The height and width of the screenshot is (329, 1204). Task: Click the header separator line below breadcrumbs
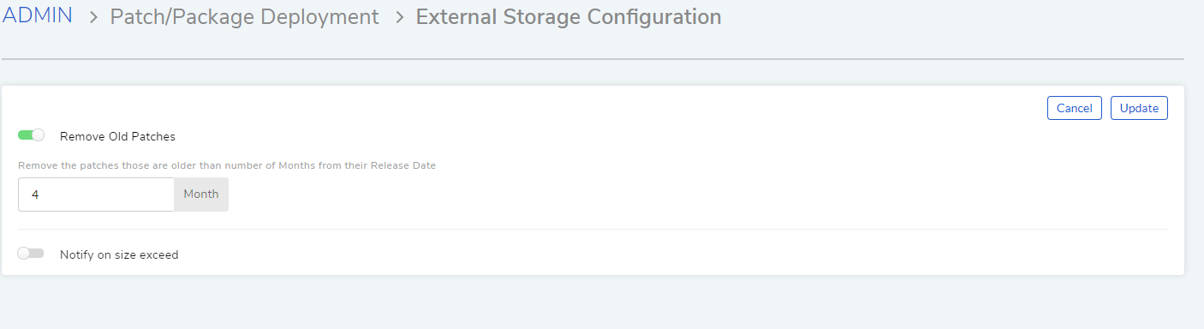pos(593,59)
